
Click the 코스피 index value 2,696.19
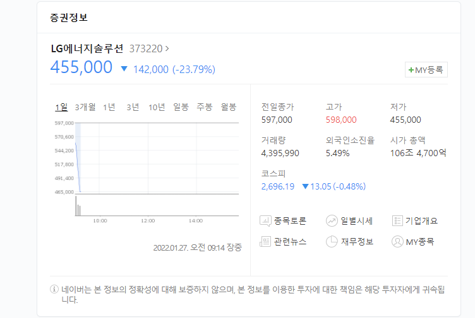(278, 186)
